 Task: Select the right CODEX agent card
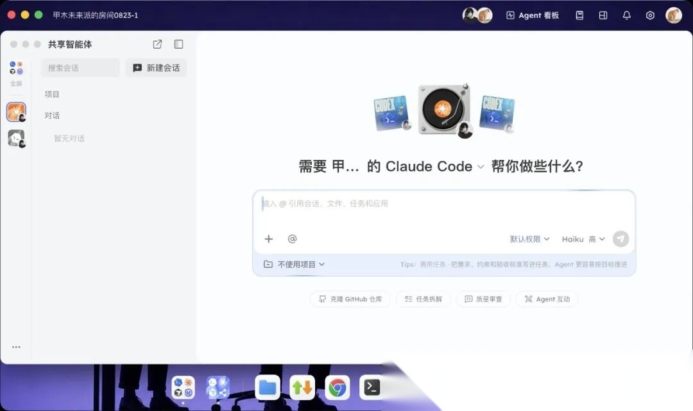click(x=497, y=114)
